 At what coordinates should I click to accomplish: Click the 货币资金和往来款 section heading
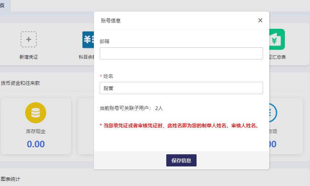[x=20, y=83]
